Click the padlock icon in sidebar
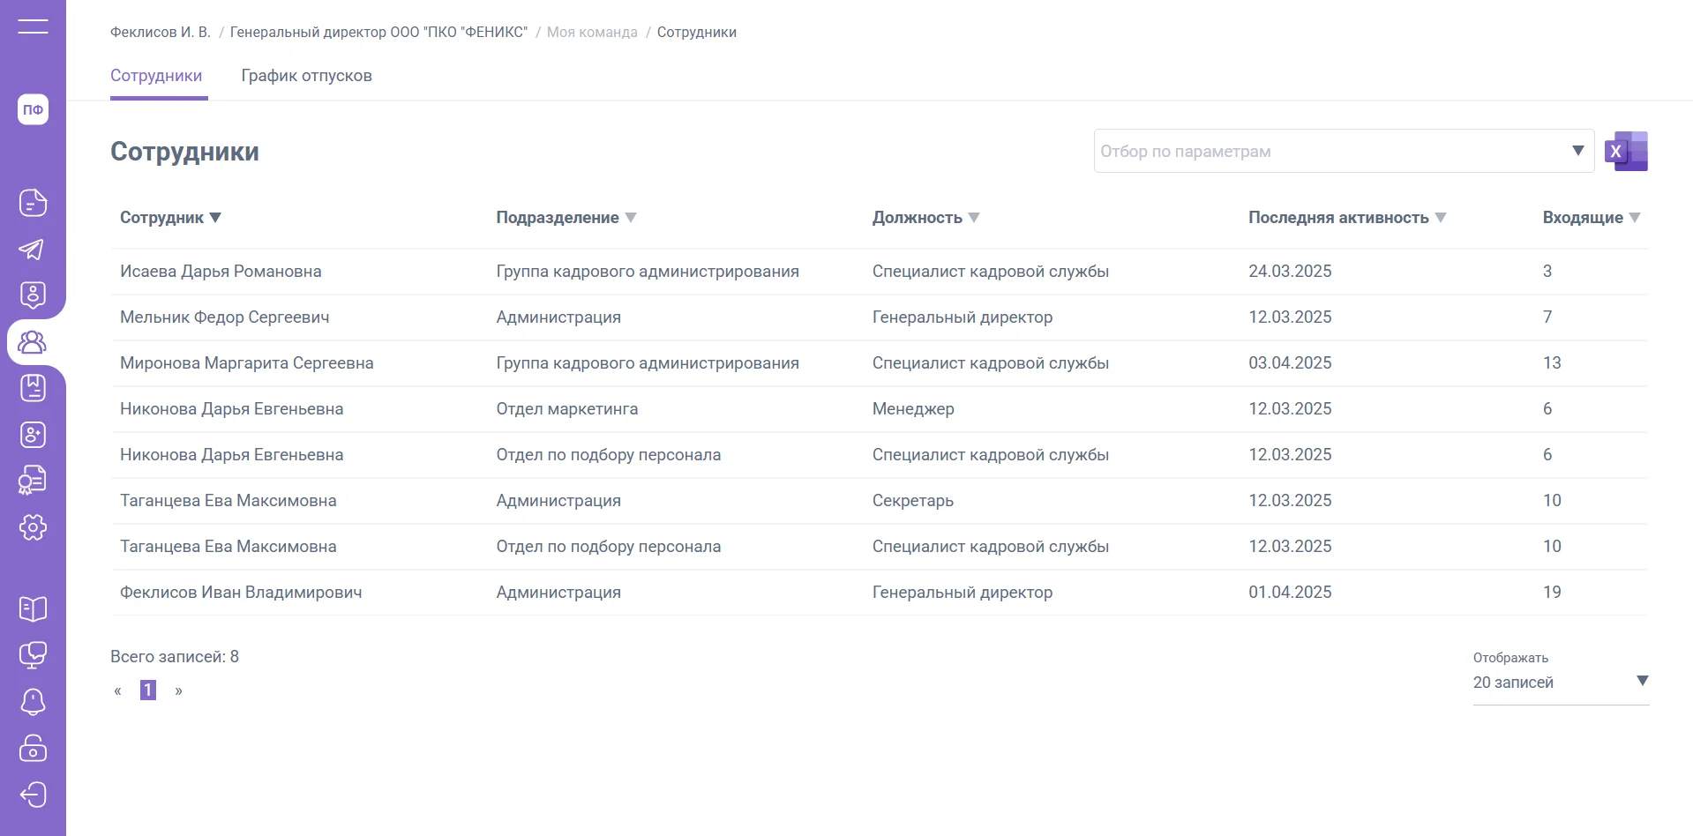The image size is (1693, 836). [33, 748]
